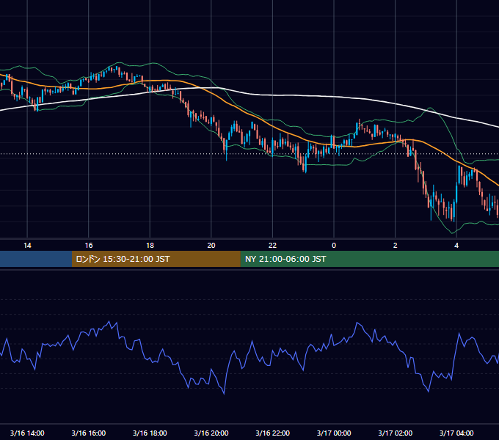Select the NY 21:00-06:00 JST session bar
499x440 pixels.
click(x=369, y=259)
